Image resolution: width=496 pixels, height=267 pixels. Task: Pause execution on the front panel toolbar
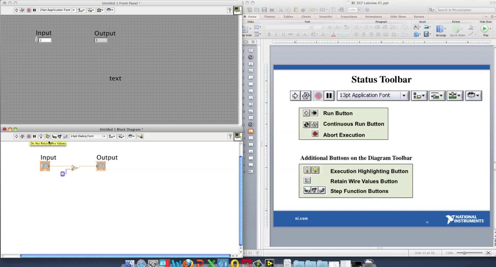pos(34,10)
